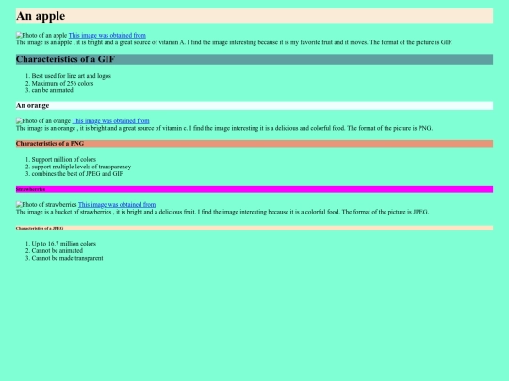Click 'Best used for line art and logos'
The image size is (509, 381).
point(72,76)
